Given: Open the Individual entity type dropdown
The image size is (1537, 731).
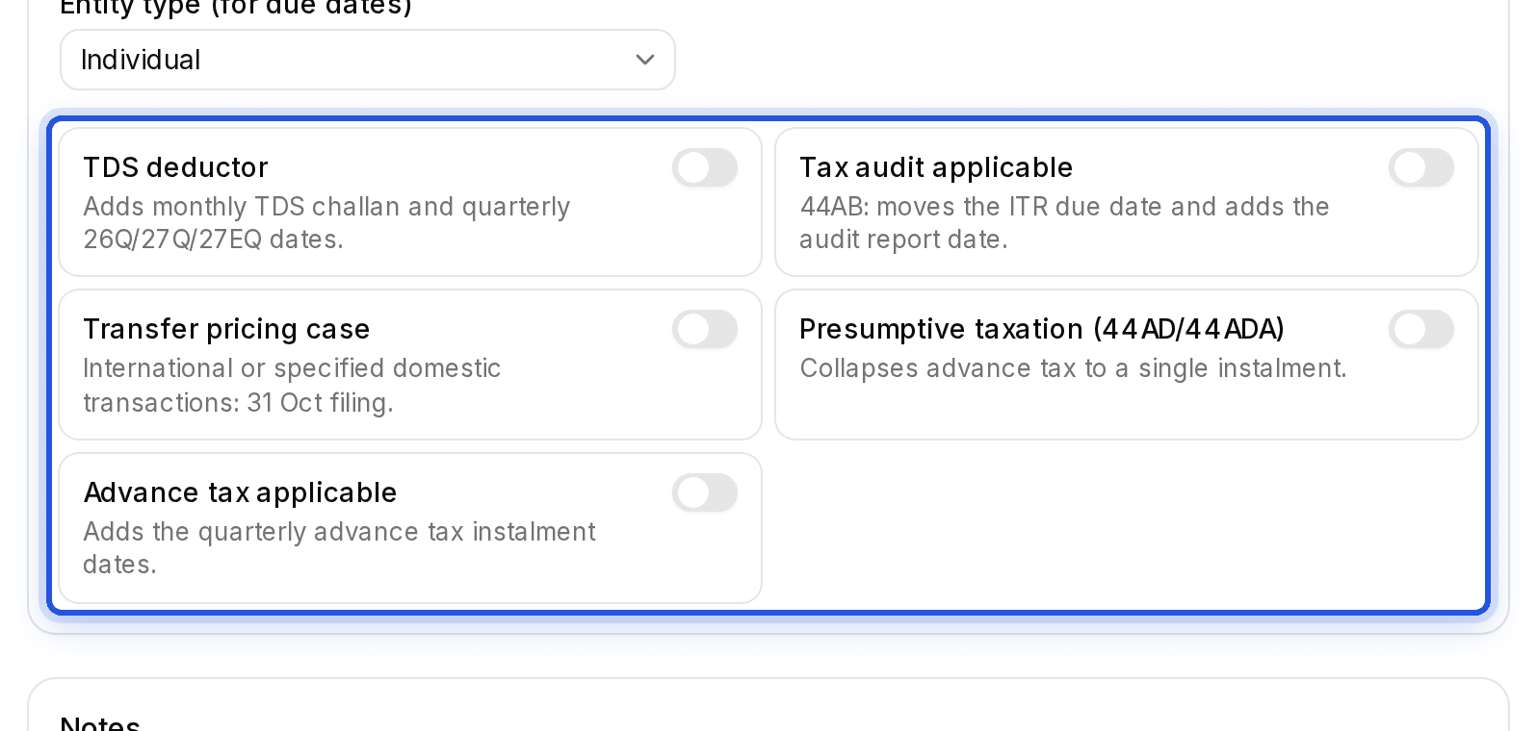Looking at the screenshot, I should point(368,60).
